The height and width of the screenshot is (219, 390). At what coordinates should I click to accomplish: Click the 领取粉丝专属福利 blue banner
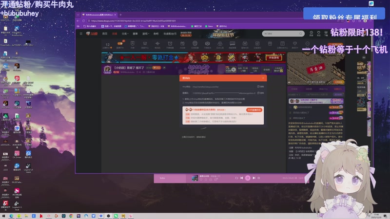click(344, 14)
